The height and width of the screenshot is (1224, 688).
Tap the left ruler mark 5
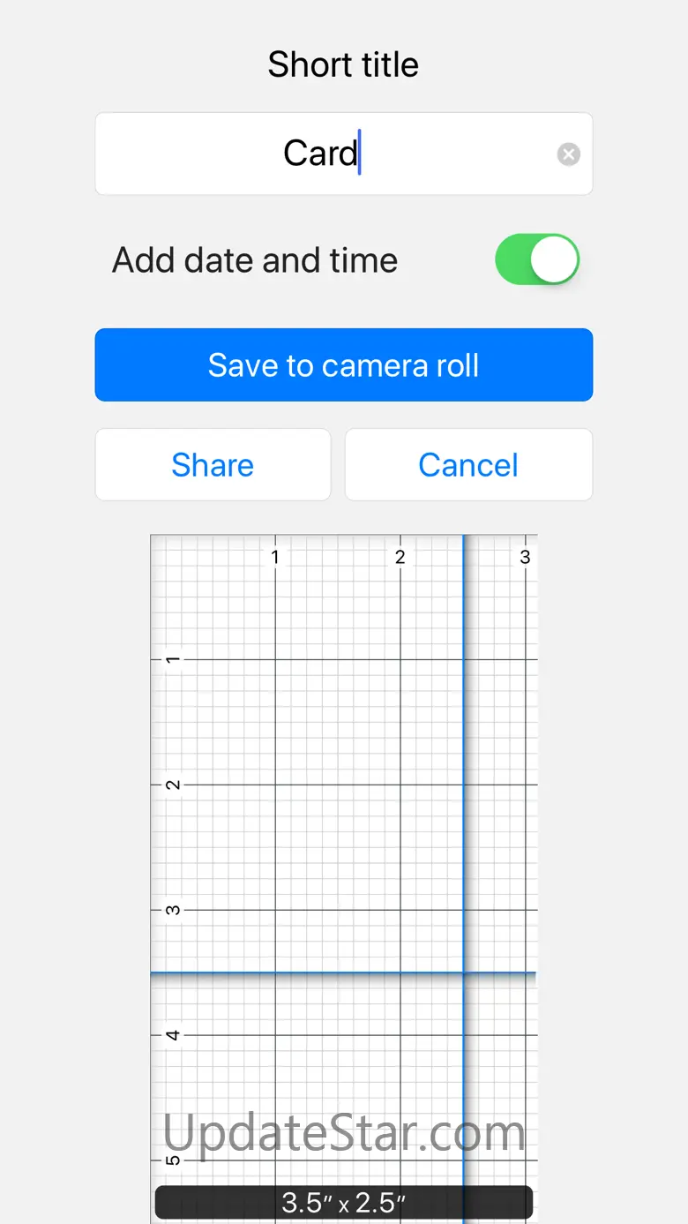point(174,1160)
